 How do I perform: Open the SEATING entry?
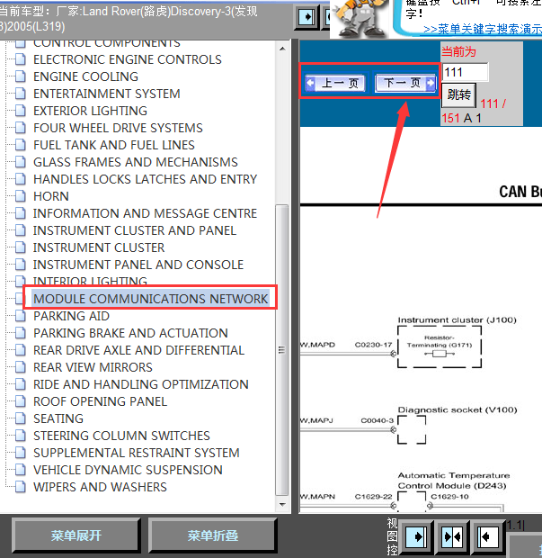tap(58, 418)
